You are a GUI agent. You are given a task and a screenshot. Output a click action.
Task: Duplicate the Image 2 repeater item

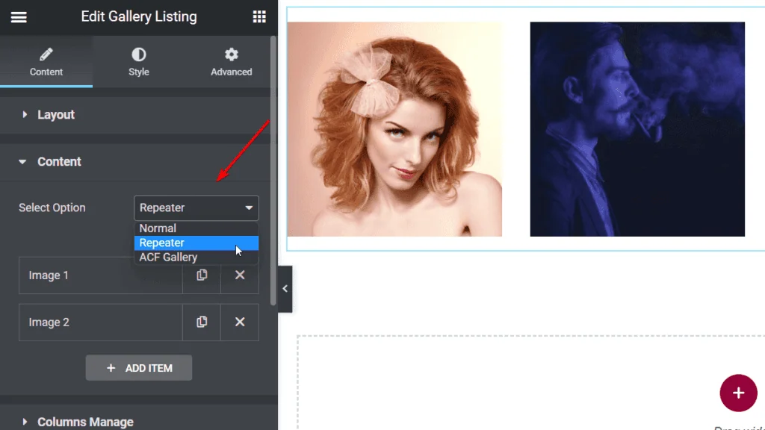201,322
